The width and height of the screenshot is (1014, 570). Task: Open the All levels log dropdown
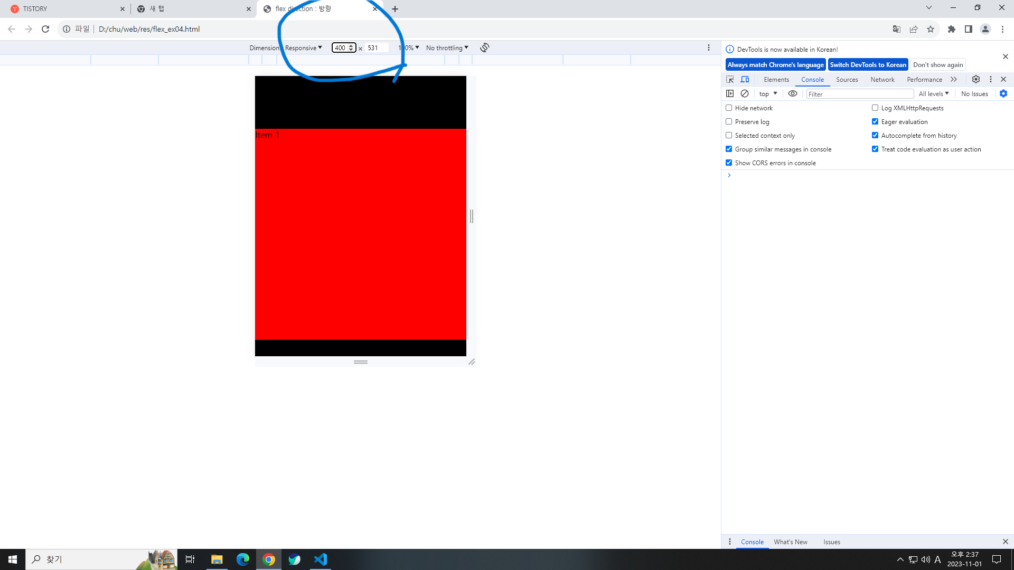(x=933, y=93)
